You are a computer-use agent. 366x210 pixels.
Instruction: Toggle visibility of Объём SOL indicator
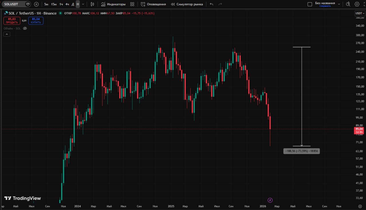coord(25,29)
